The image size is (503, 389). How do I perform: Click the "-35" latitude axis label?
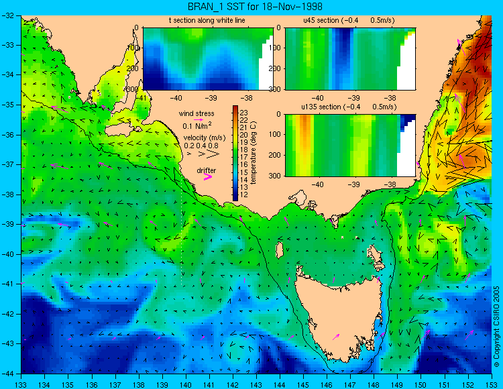[x=7, y=105]
